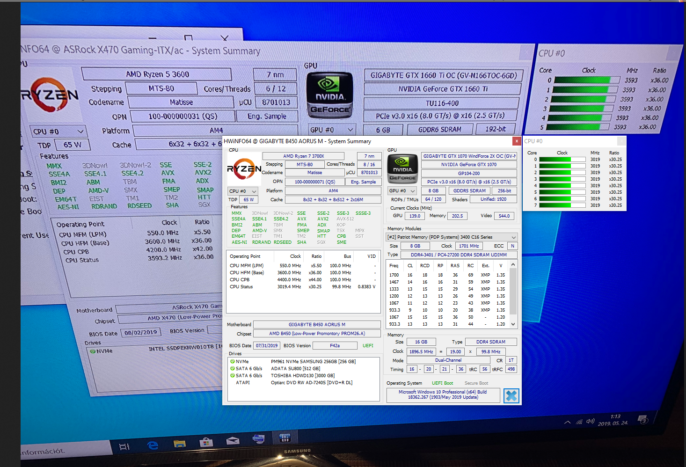Image resolution: width=686 pixels, height=467 pixels.
Task: Click the green check icon of the PM961 NVMe drive
Action: click(233, 362)
